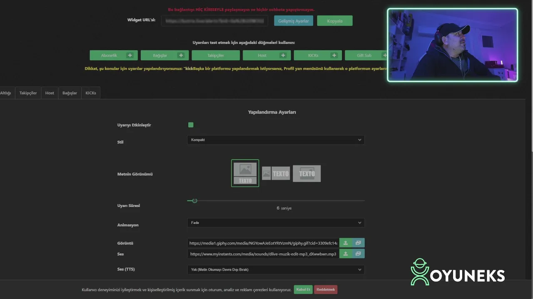The image size is (533, 299).
Task: Upload a file for the Ses field
Action: 346,254
